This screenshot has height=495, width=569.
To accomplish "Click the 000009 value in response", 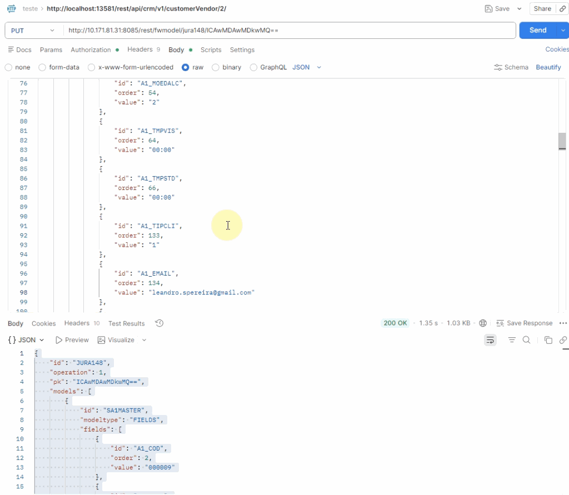I will point(159,467).
